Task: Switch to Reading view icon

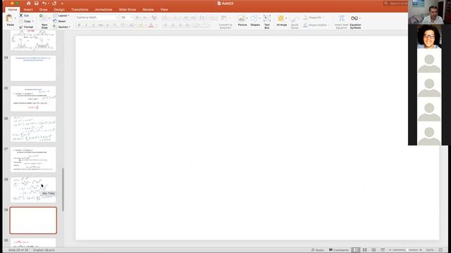Action: tap(373, 250)
